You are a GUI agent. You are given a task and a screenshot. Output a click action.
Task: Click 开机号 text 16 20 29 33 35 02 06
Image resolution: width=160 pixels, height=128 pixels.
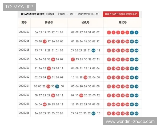[x=49, y=113]
